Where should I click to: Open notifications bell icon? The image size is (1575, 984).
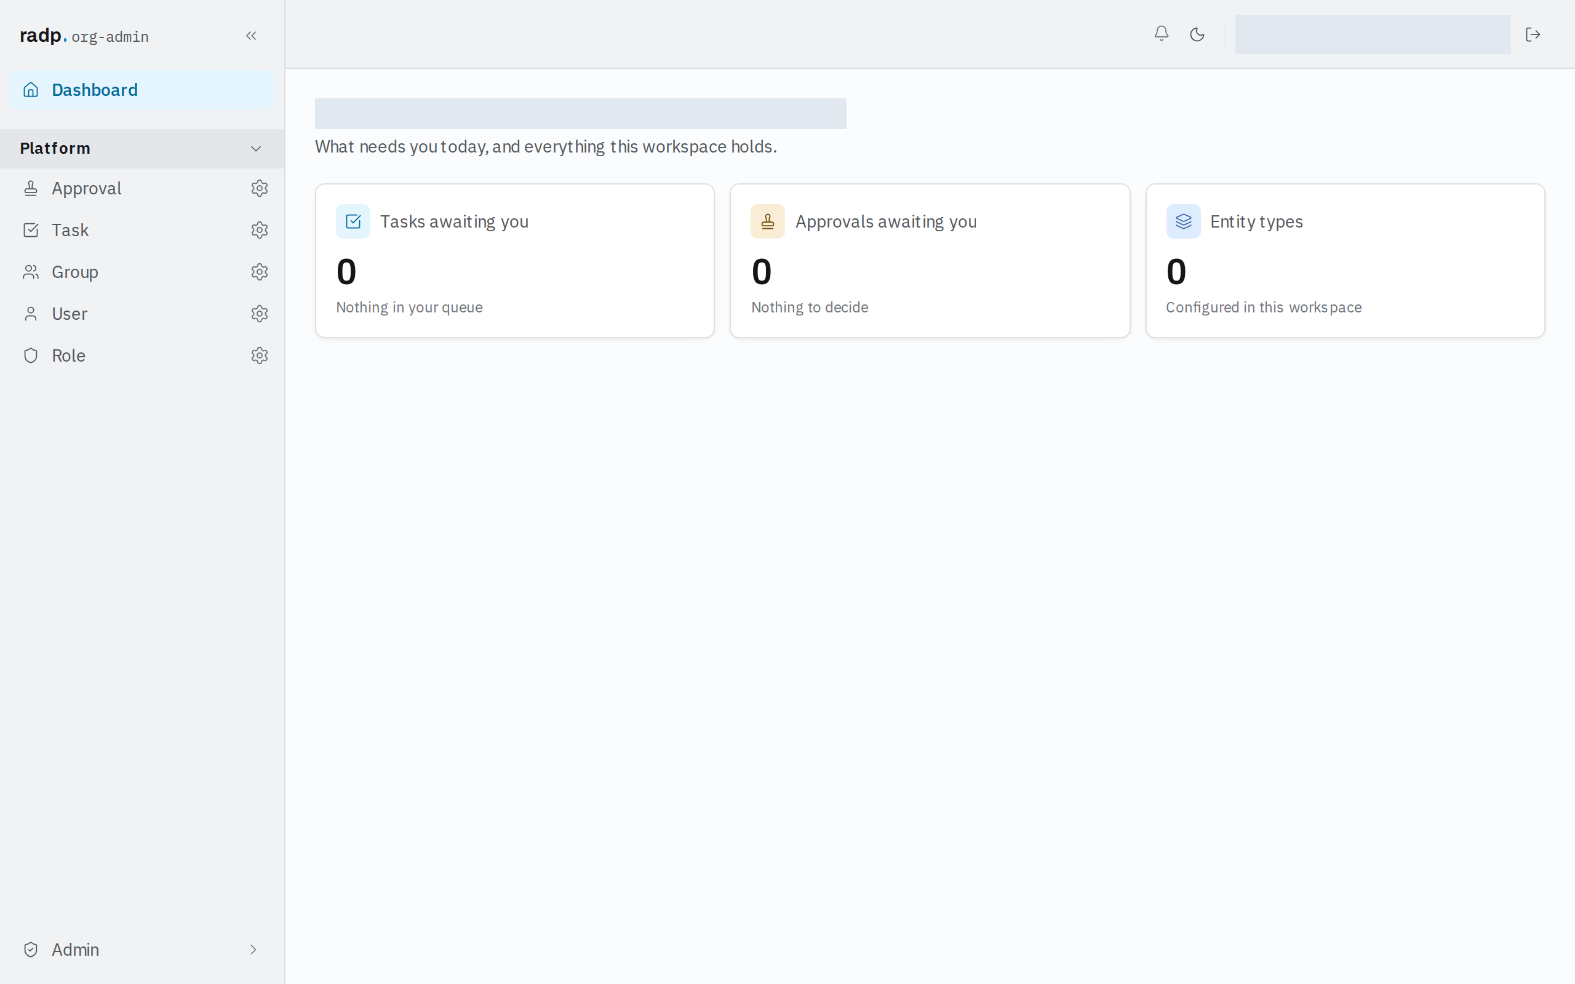coord(1161,34)
